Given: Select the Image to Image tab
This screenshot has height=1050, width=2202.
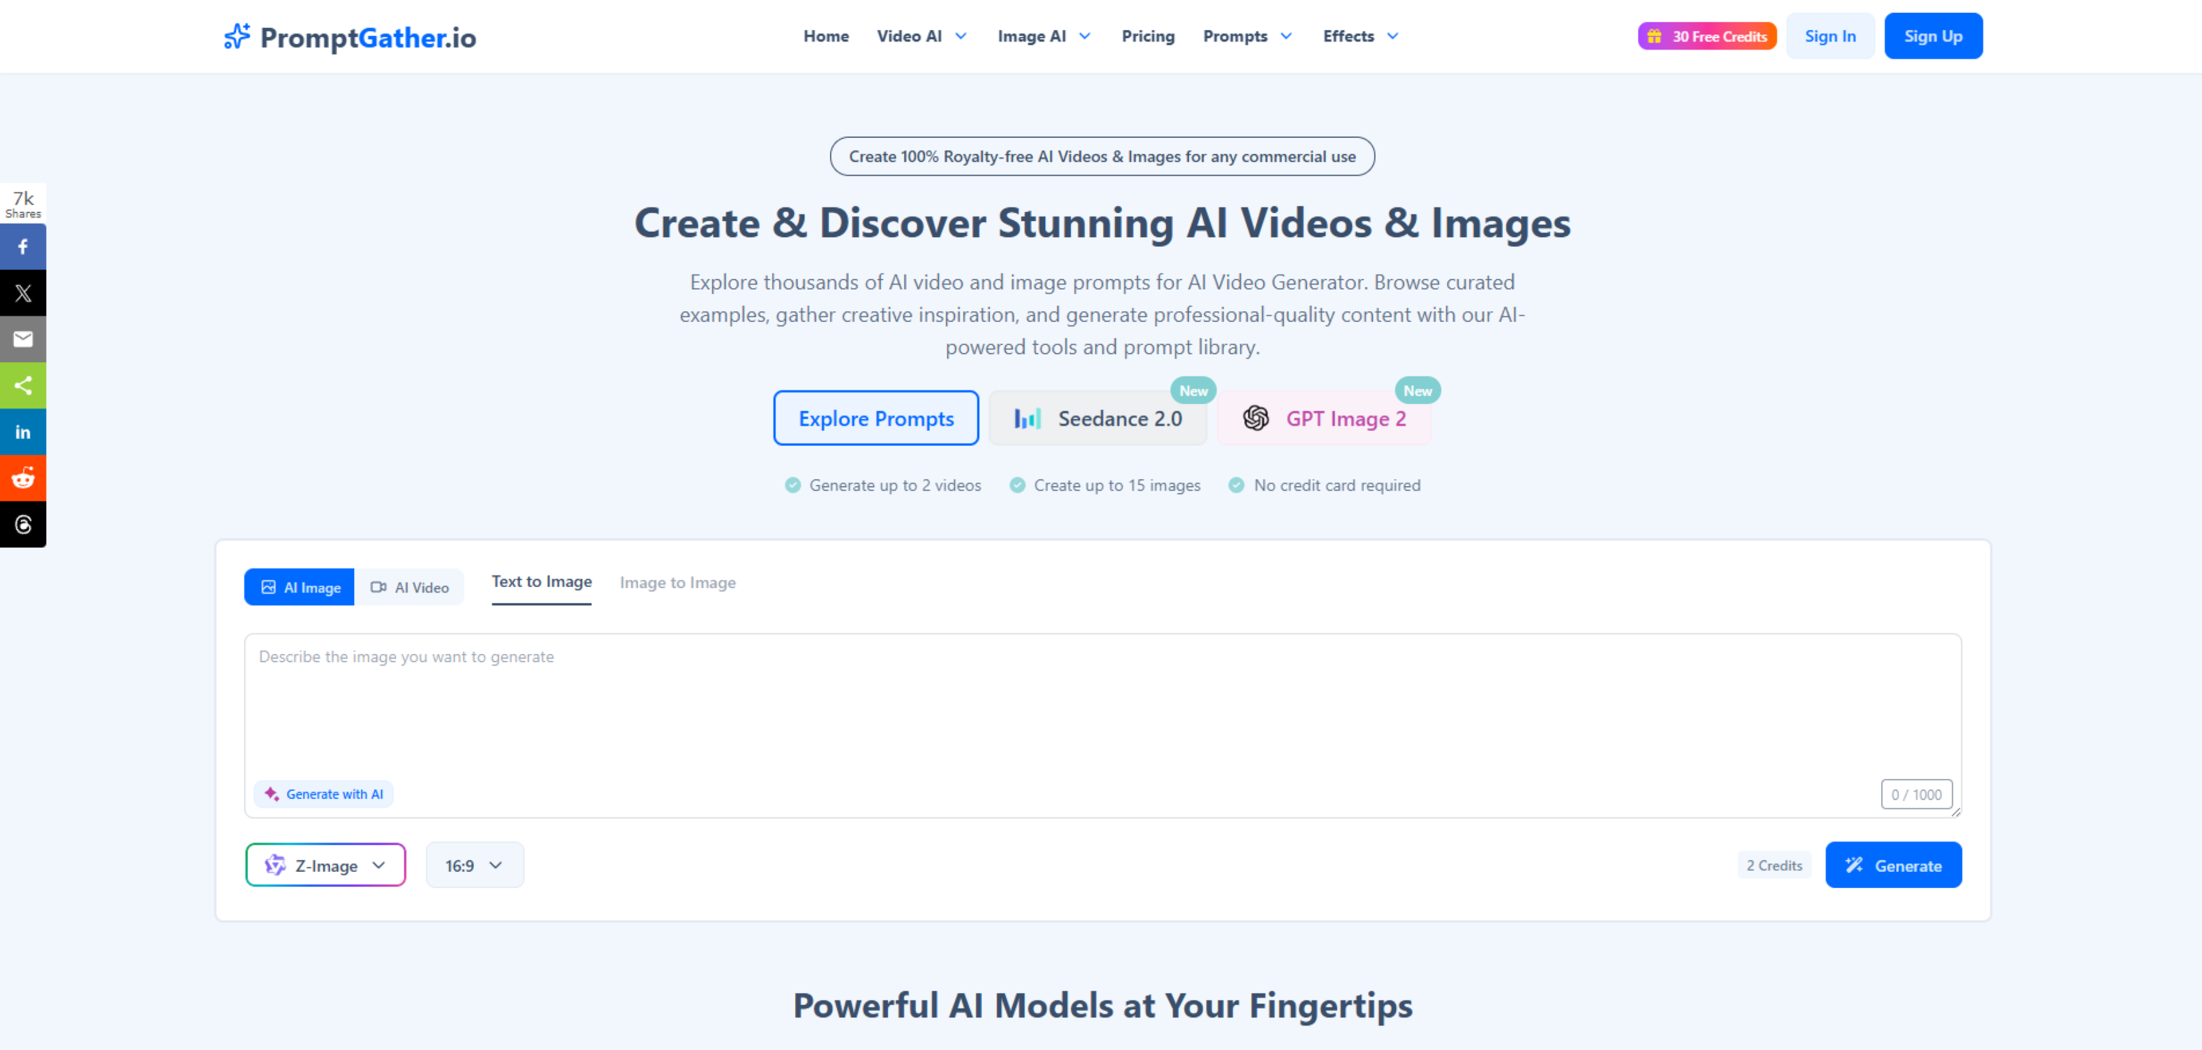Looking at the screenshot, I should [x=677, y=583].
